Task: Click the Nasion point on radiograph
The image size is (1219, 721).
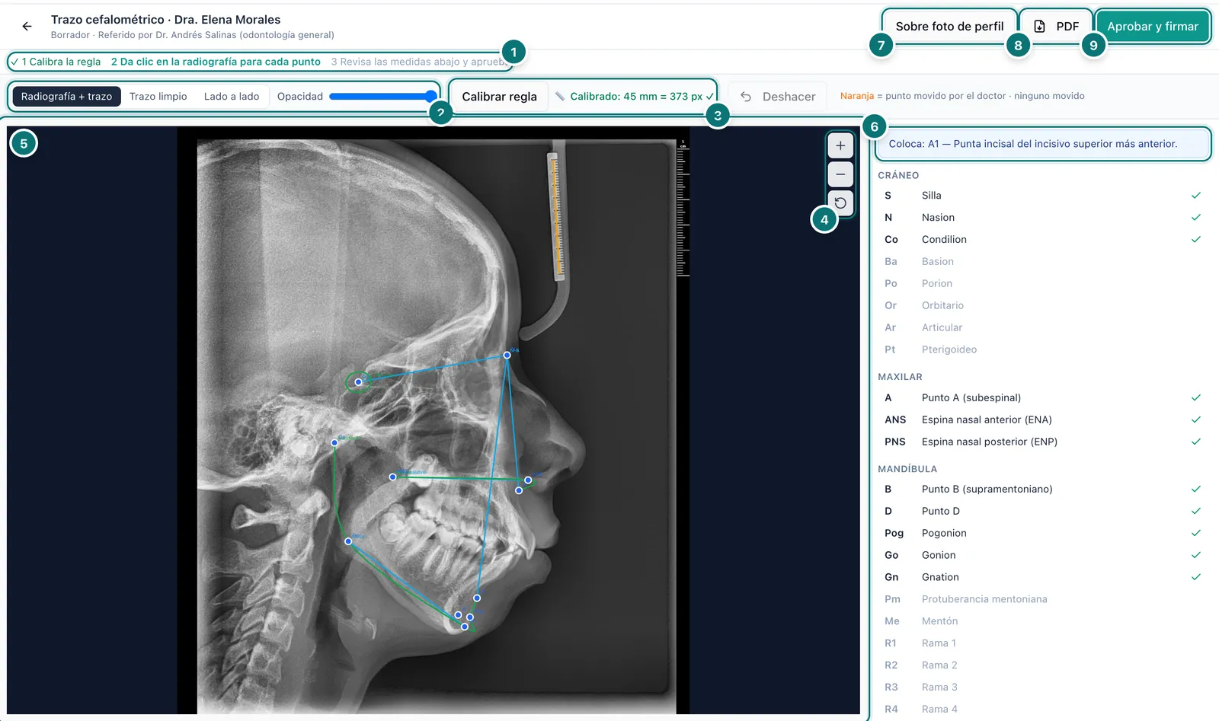Action: [507, 356]
